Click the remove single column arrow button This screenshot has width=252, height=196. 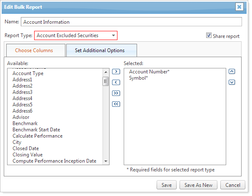click(x=116, y=82)
